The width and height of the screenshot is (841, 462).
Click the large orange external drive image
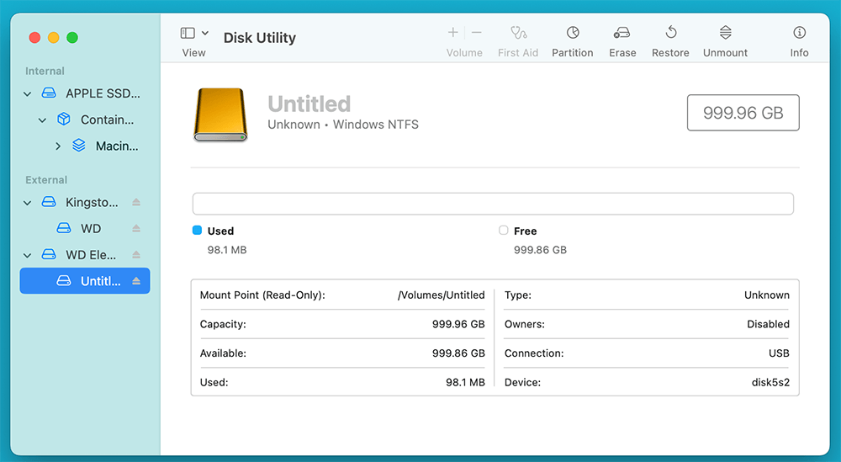click(221, 114)
